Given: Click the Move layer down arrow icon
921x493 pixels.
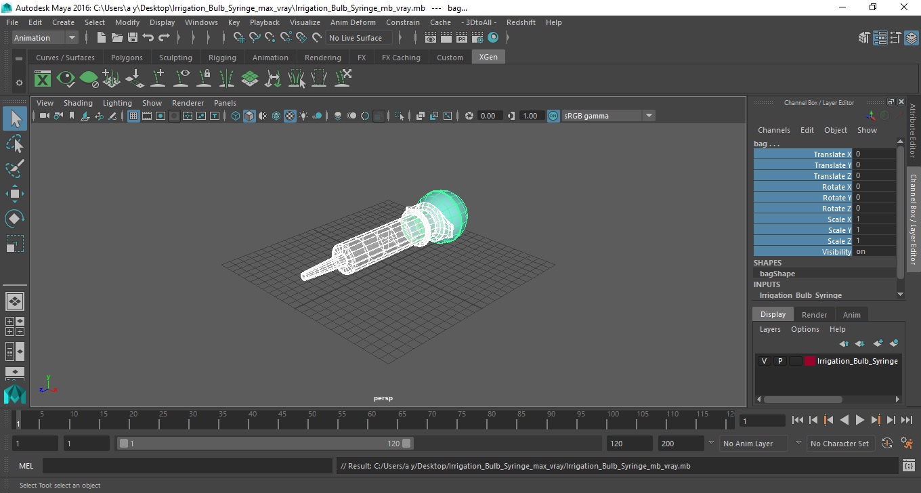Looking at the screenshot, I should tap(860, 343).
